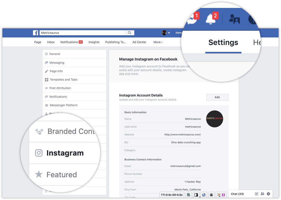Click the globe icon in dev toolbar
The height and width of the screenshot is (200, 281).
[x=204, y=195]
